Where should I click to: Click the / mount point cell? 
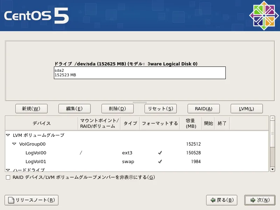[x=81, y=153]
